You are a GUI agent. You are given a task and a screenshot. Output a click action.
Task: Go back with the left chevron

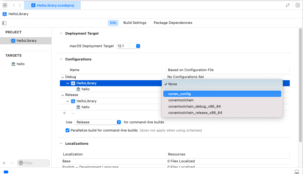[14, 5]
